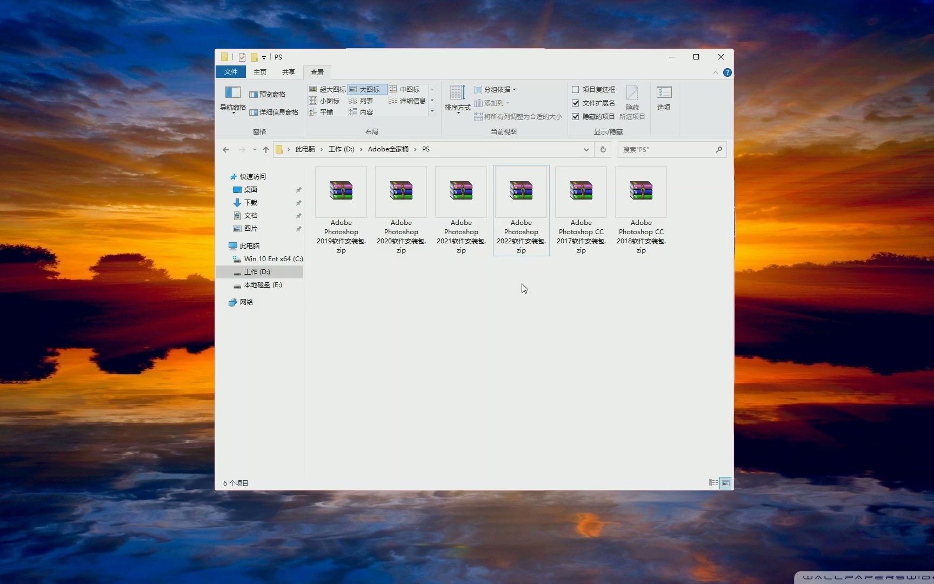Open the 预览窗格 (preview pane)
This screenshot has height=584, width=934.
(x=268, y=94)
